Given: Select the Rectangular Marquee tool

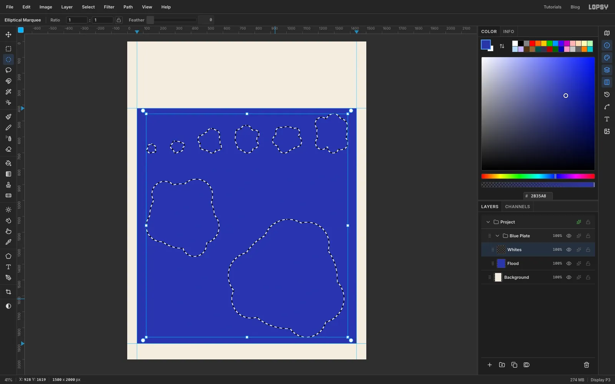Looking at the screenshot, I should [x=8, y=49].
